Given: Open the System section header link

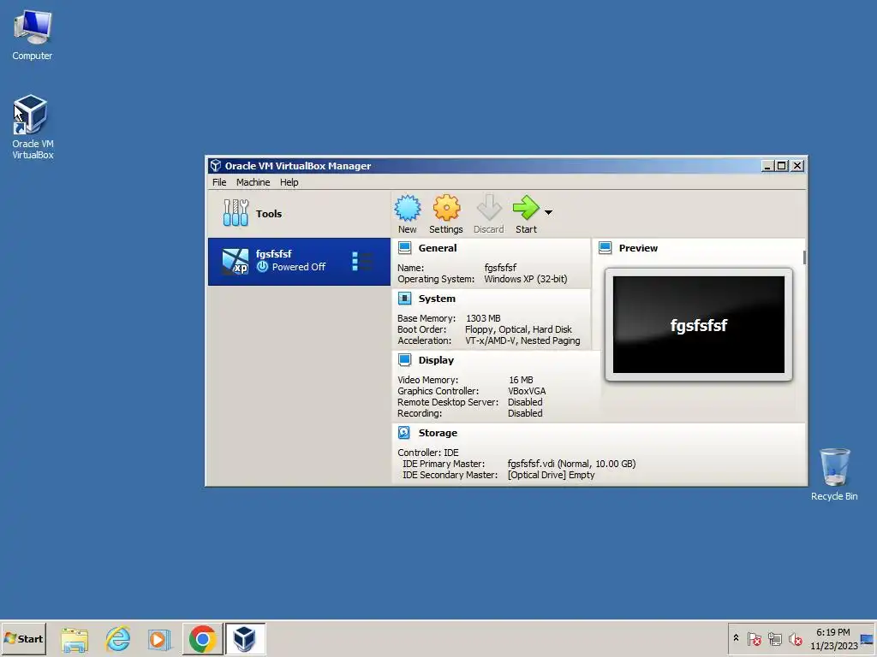Looking at the screenshot, I should pyautogui.click(x=437, y=299).
